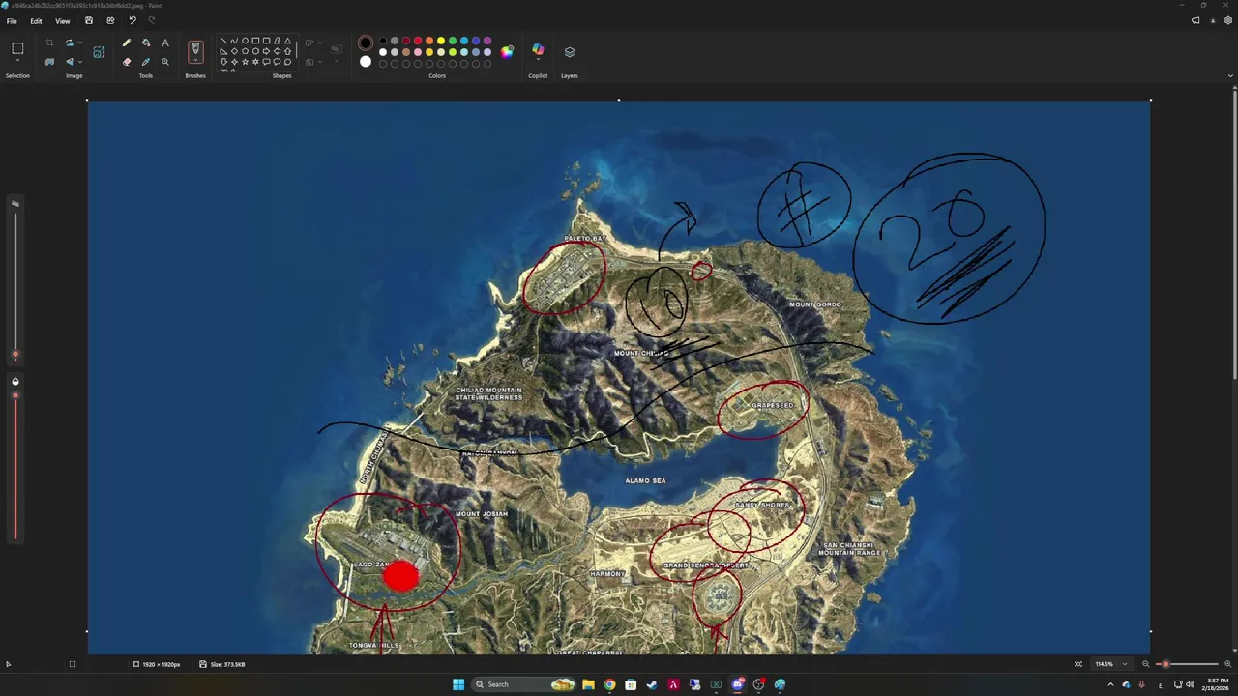
Task: Expand the Flip dropdown arrow
Action: (79, 62)
